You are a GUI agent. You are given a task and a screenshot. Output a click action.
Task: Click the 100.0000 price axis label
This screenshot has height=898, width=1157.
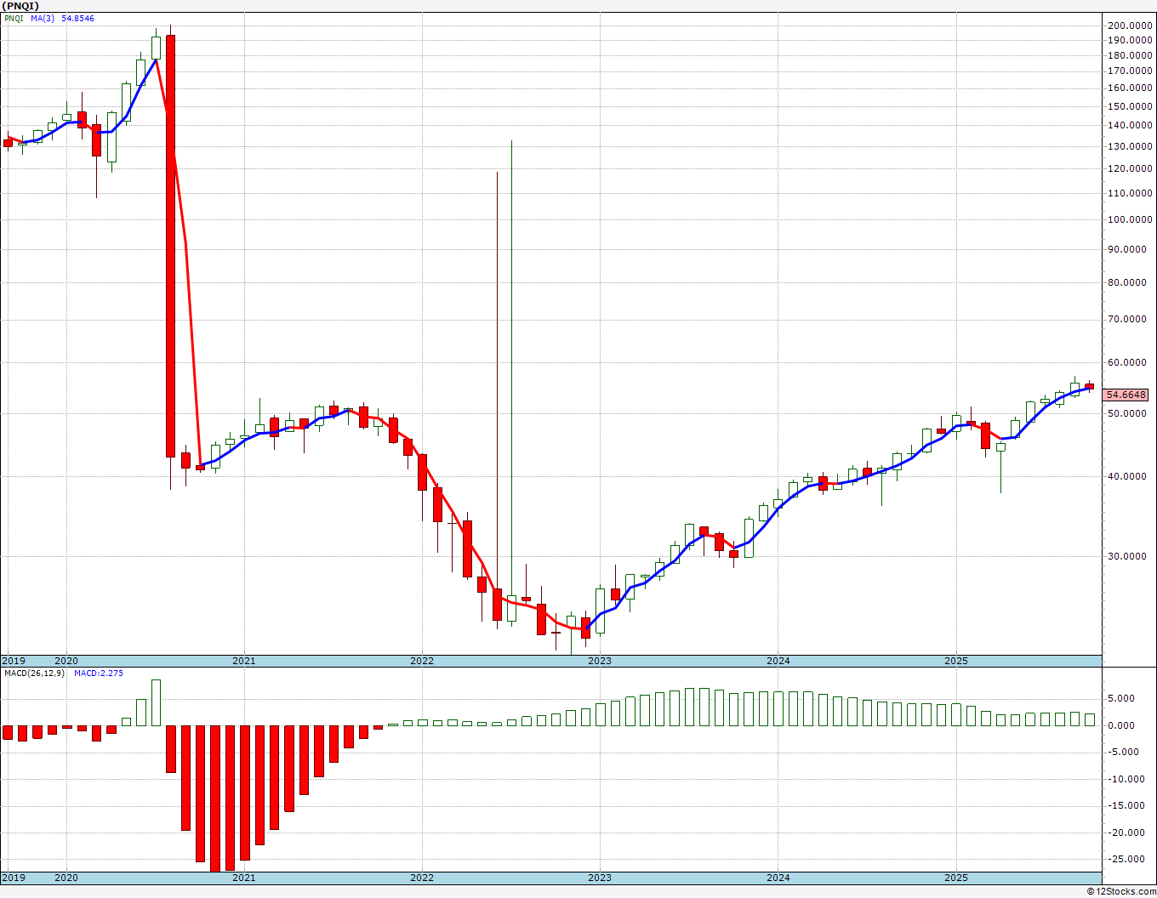pyautogui.click(x=1129, y=219)
